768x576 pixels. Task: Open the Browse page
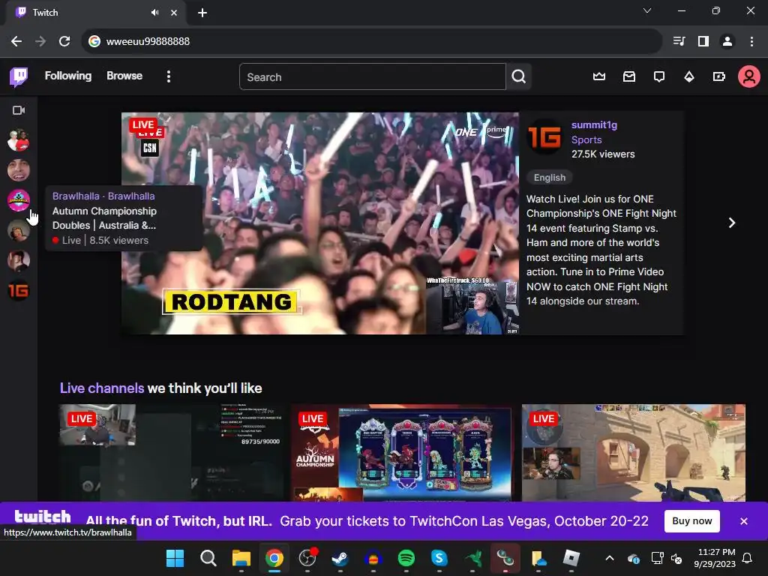(x=124, y=76)
